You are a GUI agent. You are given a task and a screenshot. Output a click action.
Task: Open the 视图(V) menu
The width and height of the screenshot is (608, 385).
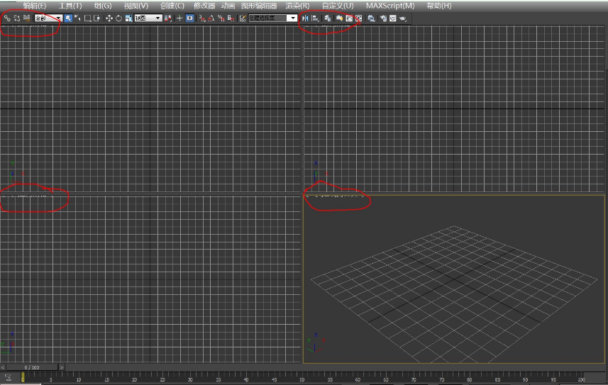136,6
